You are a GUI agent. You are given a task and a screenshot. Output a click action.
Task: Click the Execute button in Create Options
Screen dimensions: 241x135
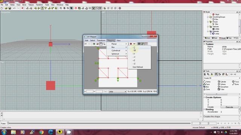(229, 107)
